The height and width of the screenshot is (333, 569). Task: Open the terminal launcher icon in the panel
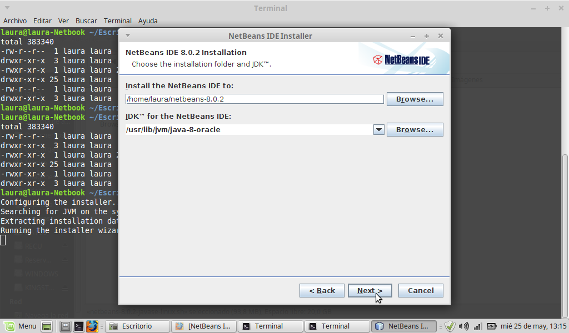[79, 326]
